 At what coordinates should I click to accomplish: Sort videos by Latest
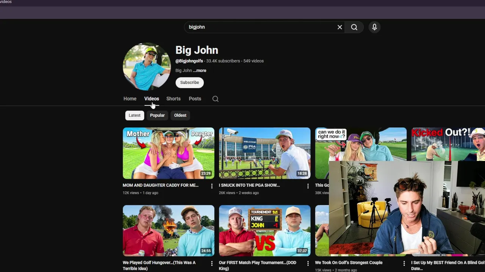tap(135, 115)
